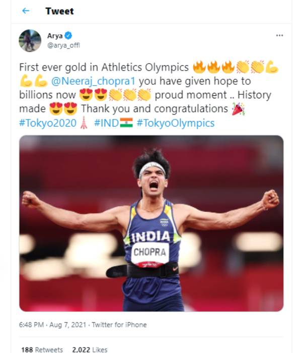Open the Arya display name link
Viewport: 302px width, 353px height.
click(55, 36)
